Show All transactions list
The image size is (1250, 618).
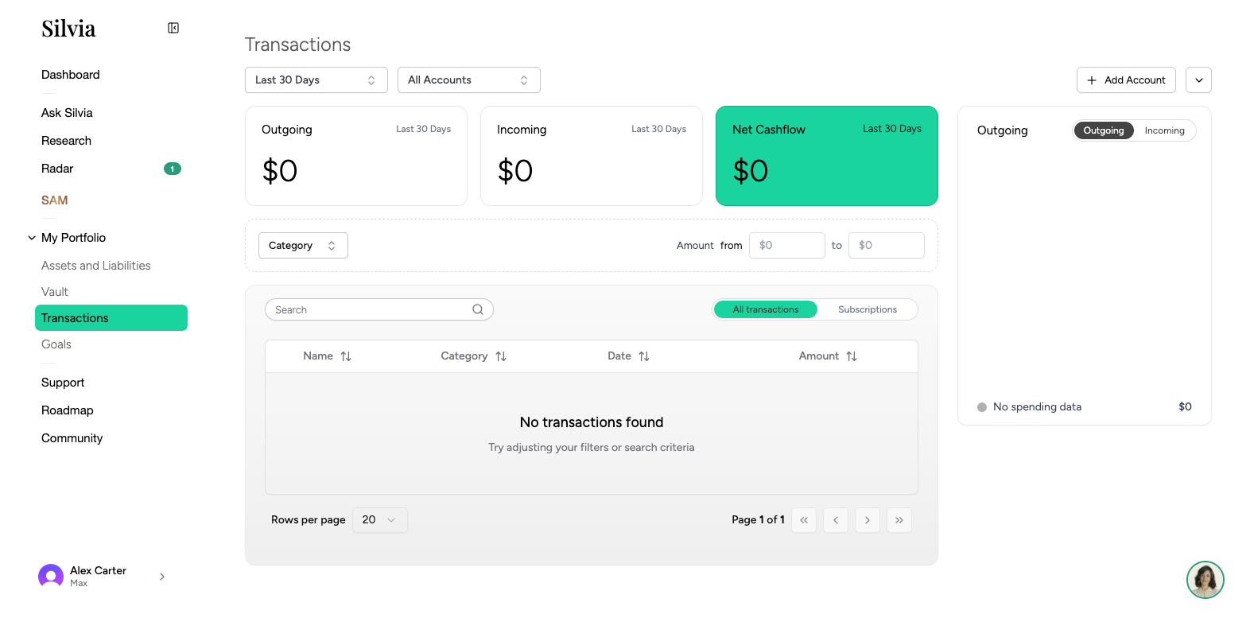pos(766,309)
